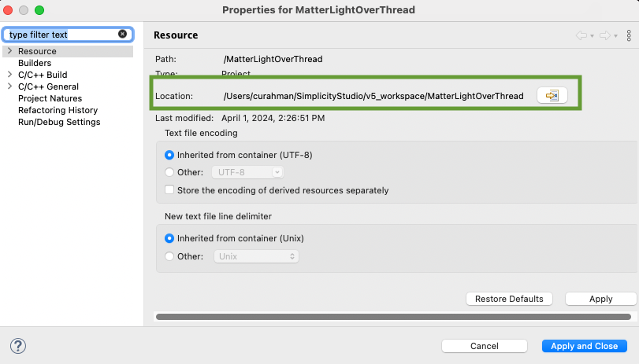Select Inherited from container (Unix) radio

169,238
